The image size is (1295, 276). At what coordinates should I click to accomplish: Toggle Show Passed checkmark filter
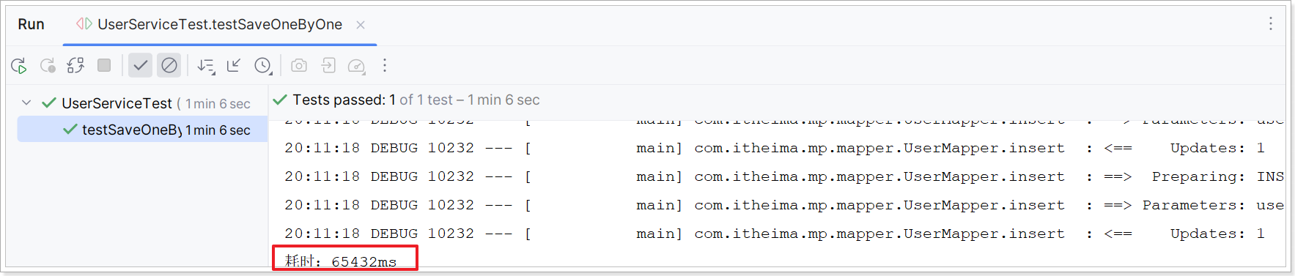140,65
